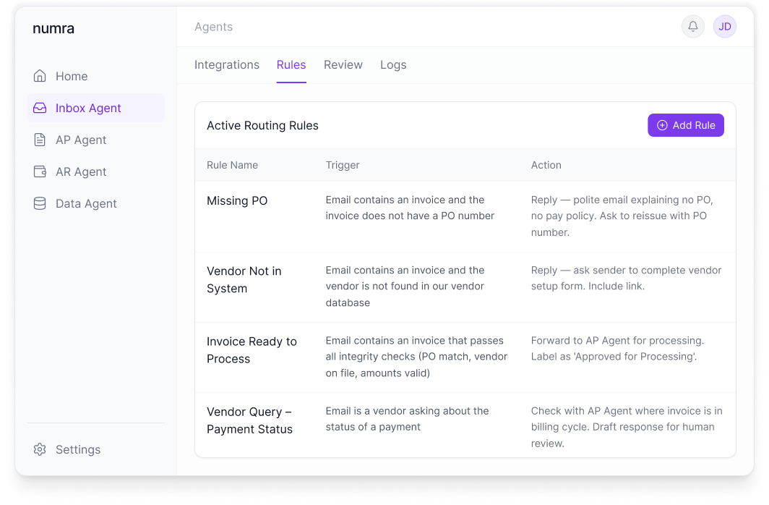Select the database icon next to Data Agent
The height and width of the screenshot is (505, 769).
[x=41, y=203]
